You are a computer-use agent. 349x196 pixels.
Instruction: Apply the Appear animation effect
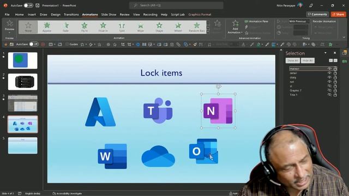coord(47,27)
